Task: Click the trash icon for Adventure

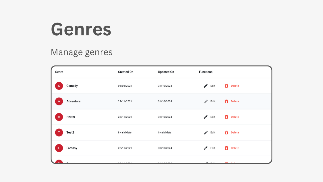Action: 226,101
